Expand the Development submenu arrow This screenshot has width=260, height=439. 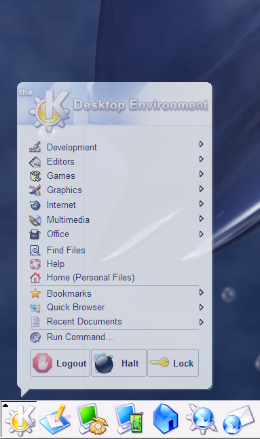tap(201, 144)
